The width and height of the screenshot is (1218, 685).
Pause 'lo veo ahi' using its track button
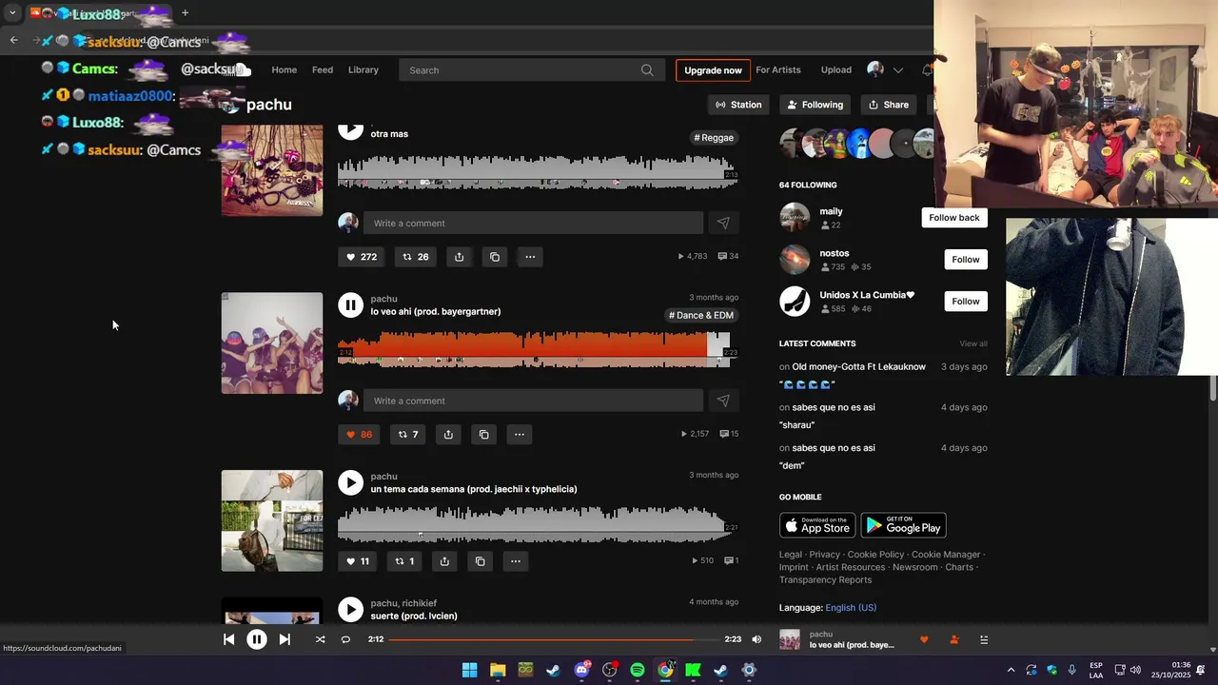(350, 304)
